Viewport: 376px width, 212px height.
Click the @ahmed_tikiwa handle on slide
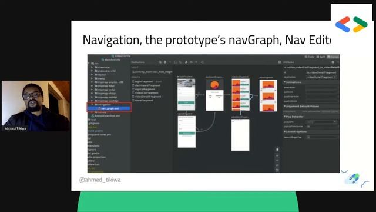point(100,180)
